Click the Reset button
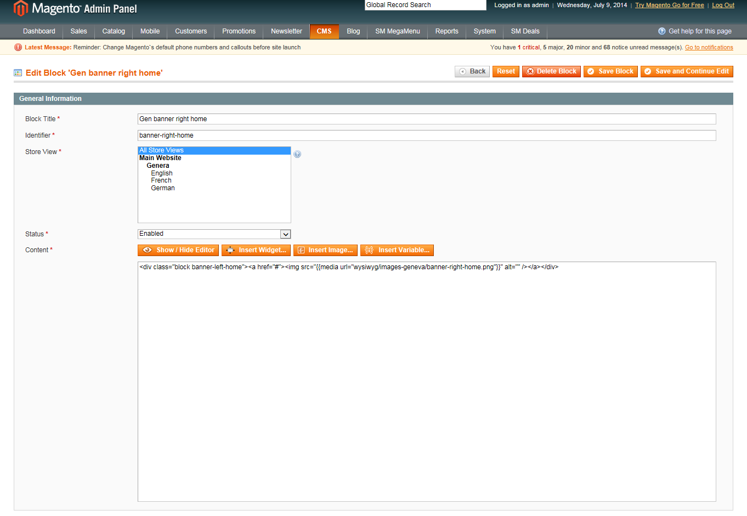Screen dimensions: 747x516 [506, 71]
